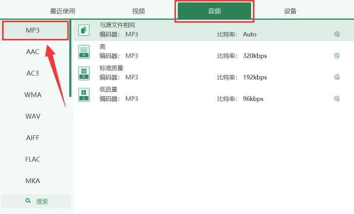This screenshot has width=354, height=214.
Task: Click the 96kbps bitrate value
Action: (253, 99)
